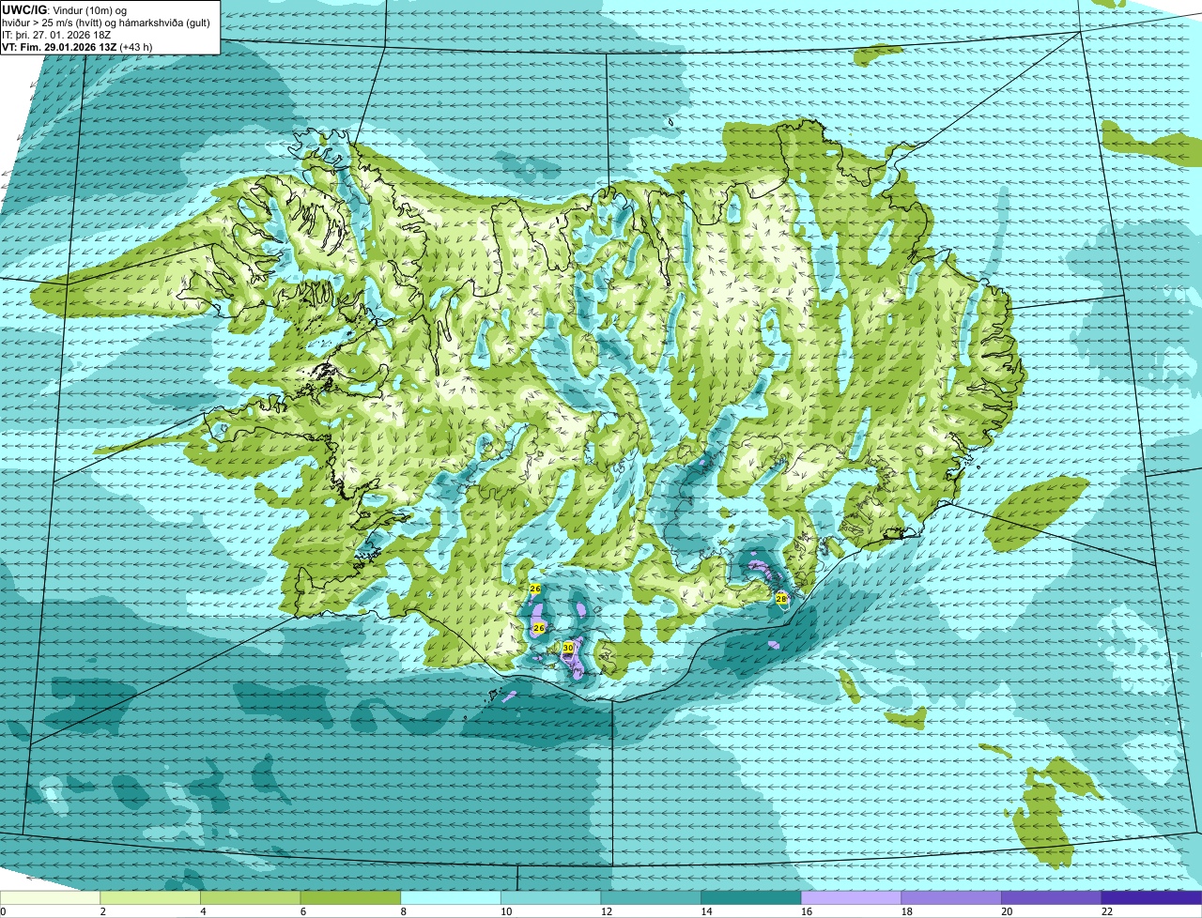Viewport: 1202px width, 918px height.
Task: Click the pale cream 0–2 m/s legend swatch
Action: tap(50, 898)
